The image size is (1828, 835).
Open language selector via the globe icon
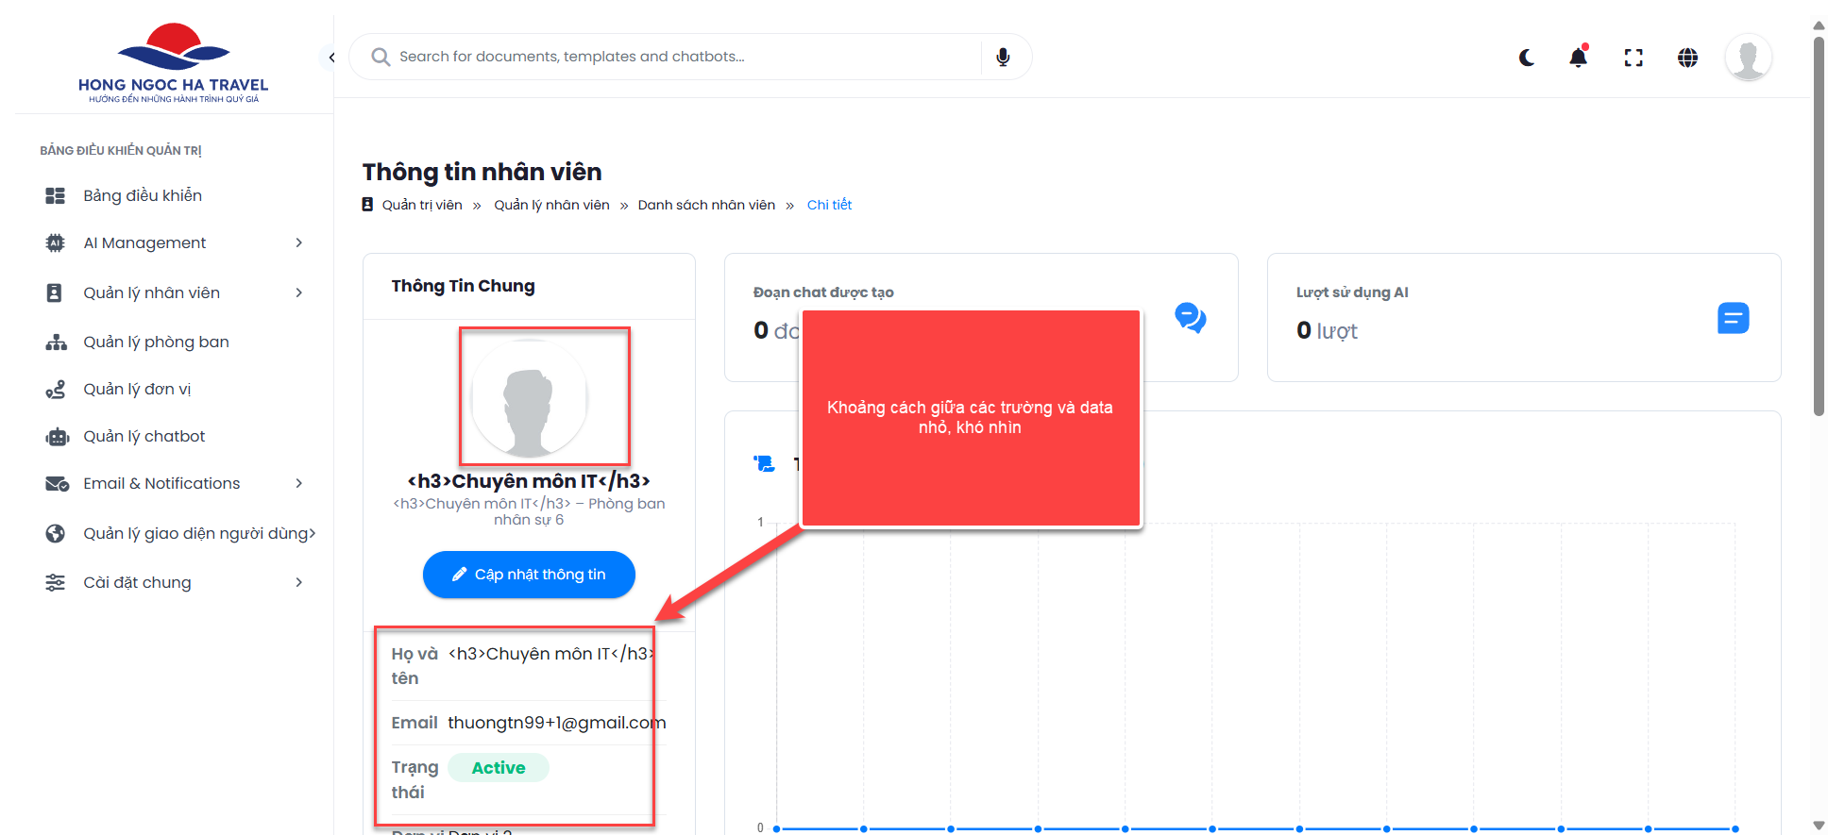pos(1687,58)
